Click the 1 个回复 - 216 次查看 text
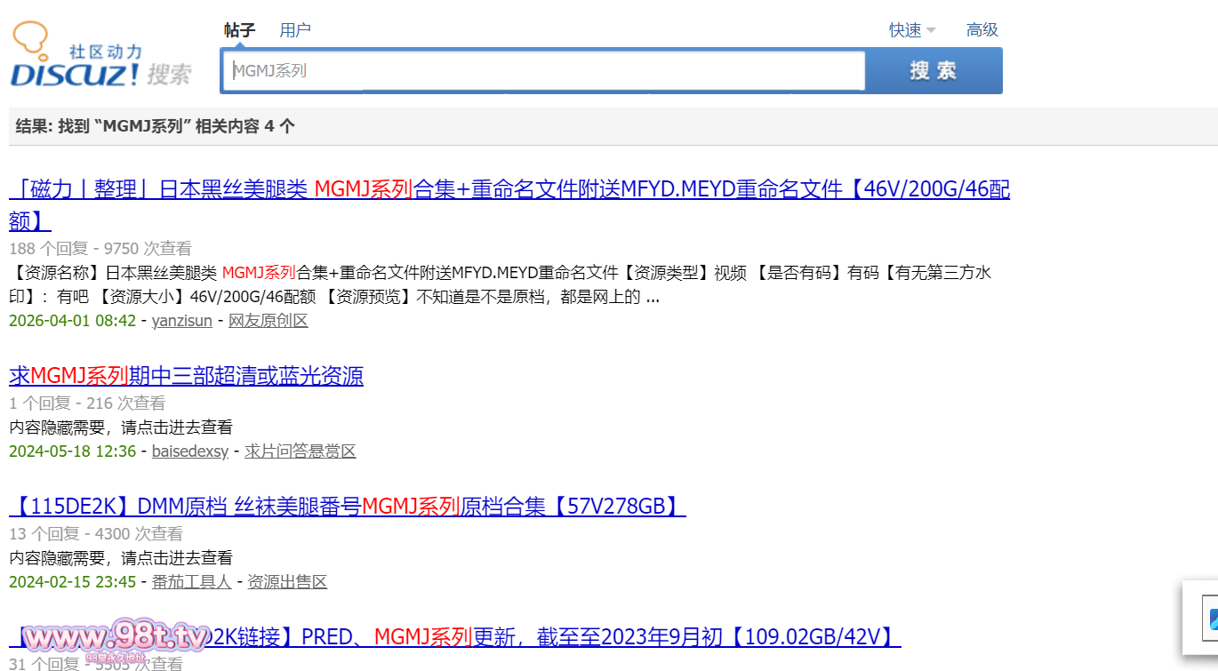The height and width of the screenshot is (671, 1218). point(87,403)
